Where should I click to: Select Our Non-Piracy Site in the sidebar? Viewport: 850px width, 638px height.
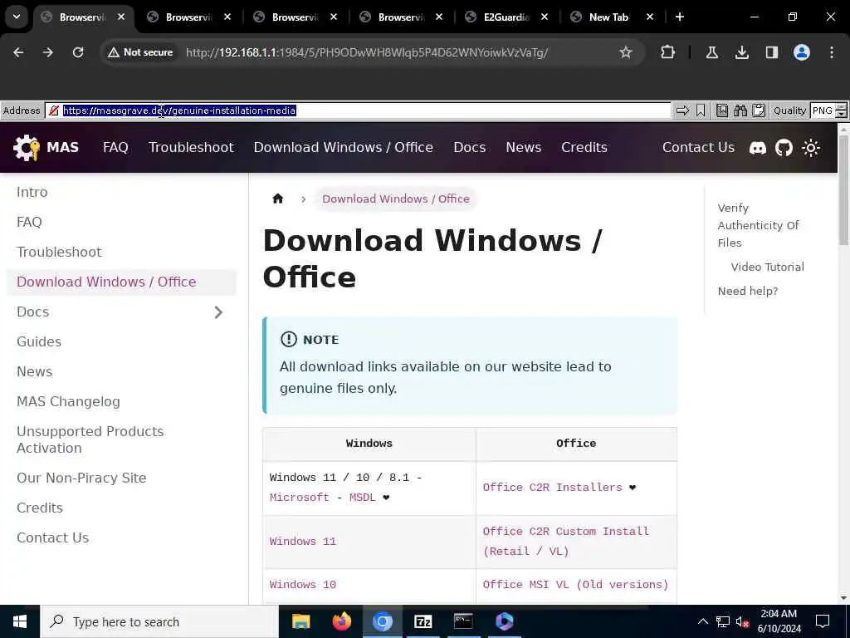point(81,478)
